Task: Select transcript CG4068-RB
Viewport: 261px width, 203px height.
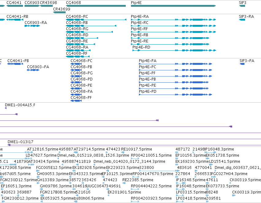Action: coord(77,23)
